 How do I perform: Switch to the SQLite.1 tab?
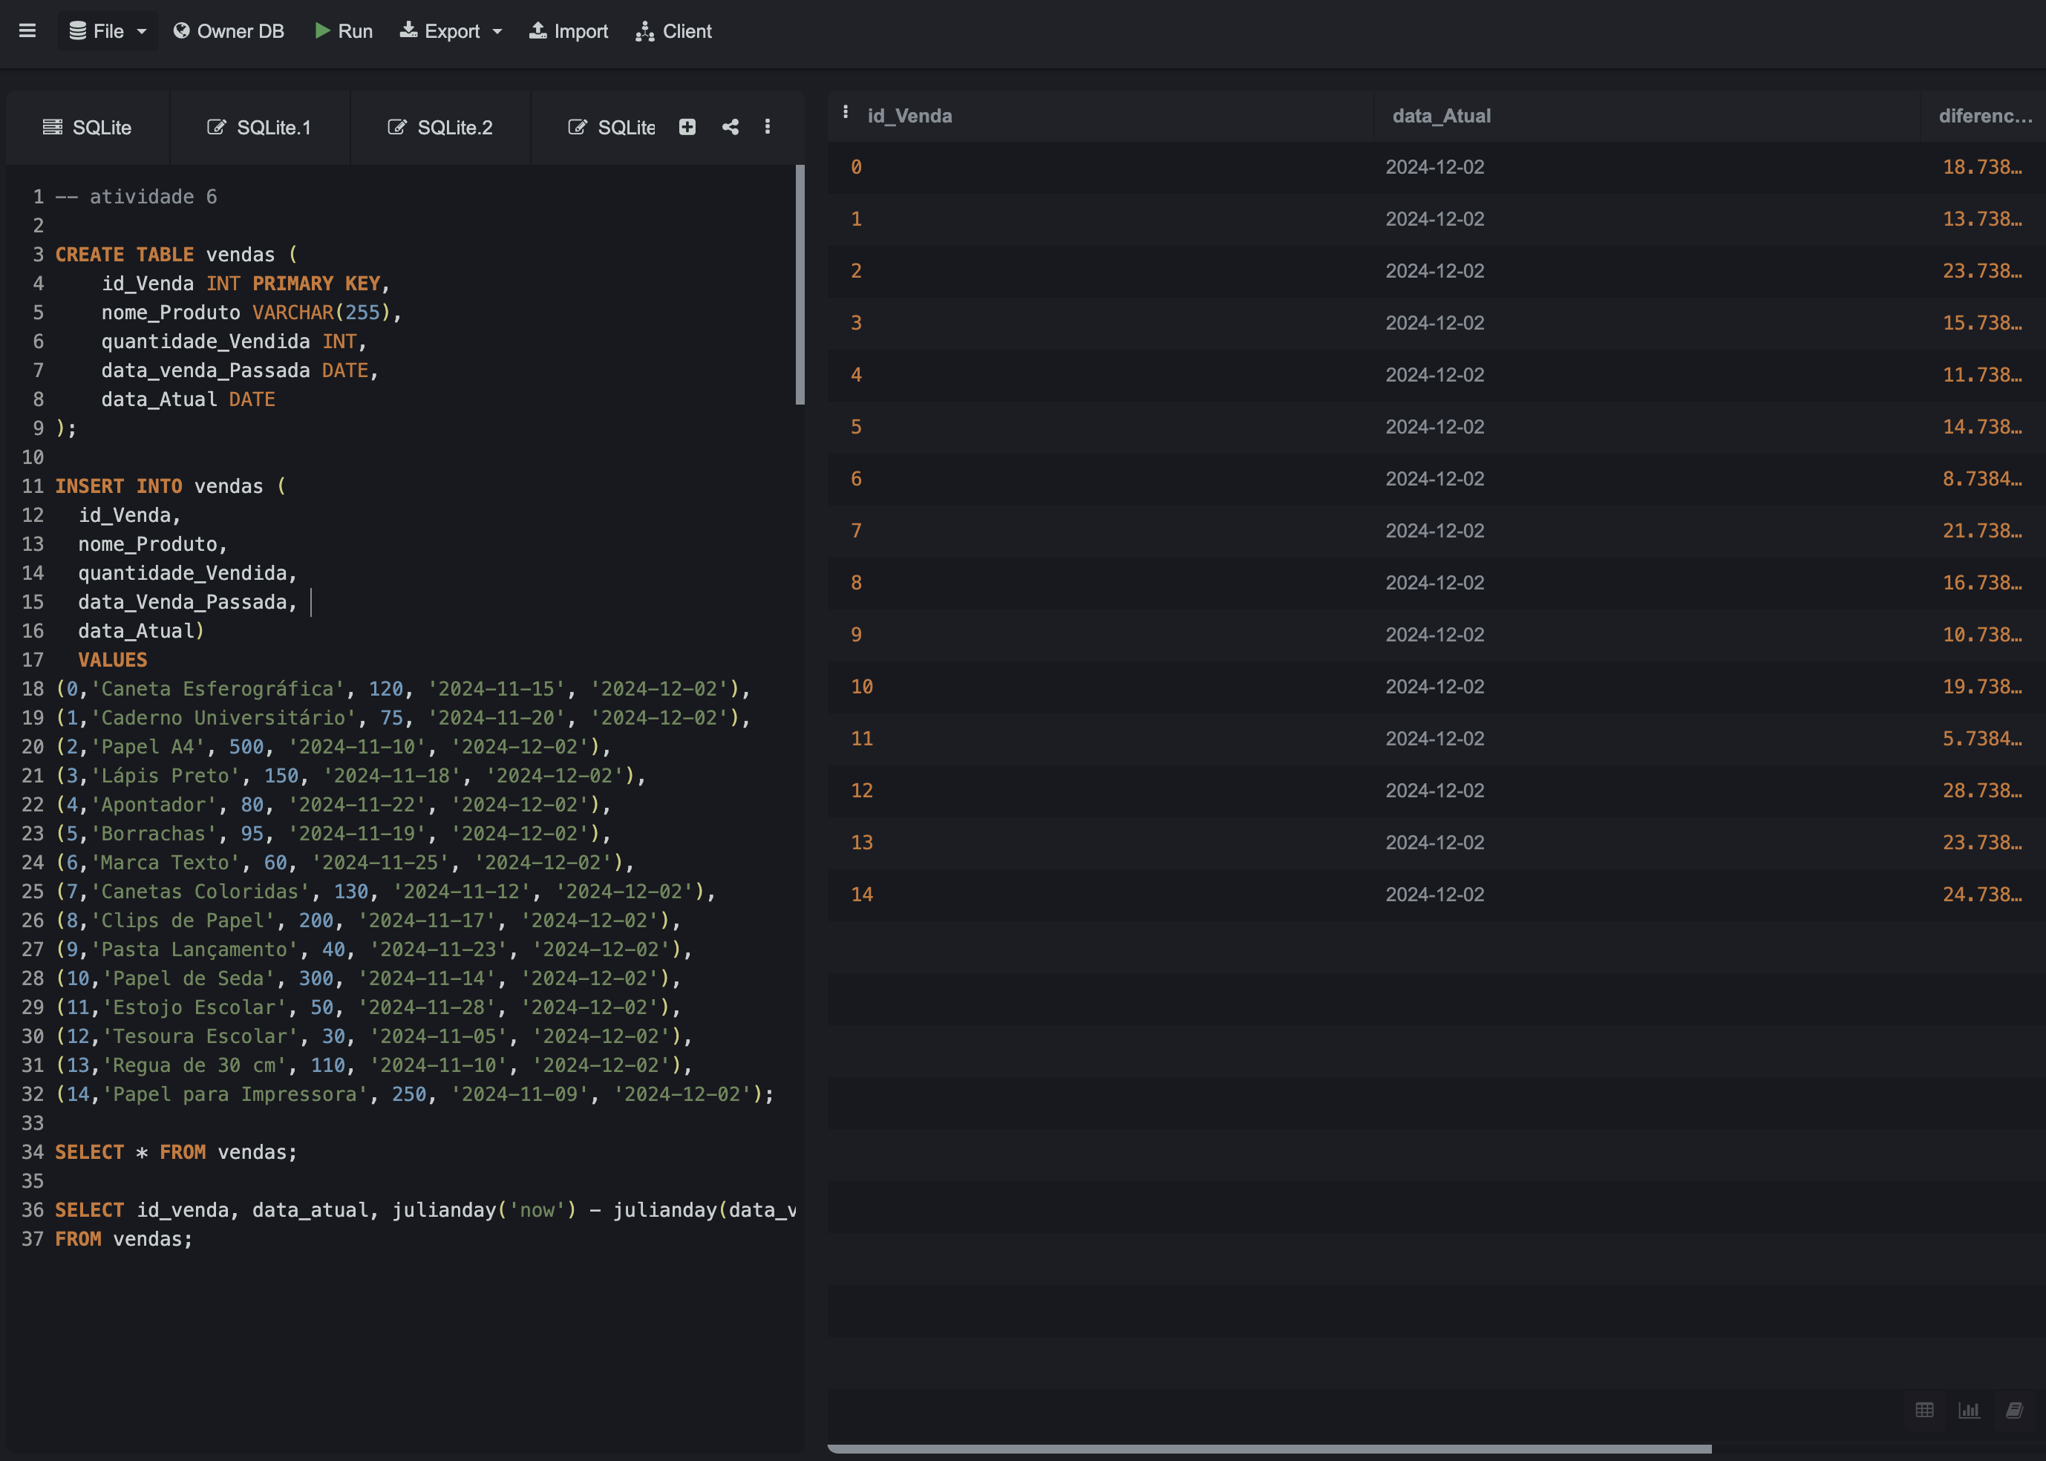click(259, 128)
